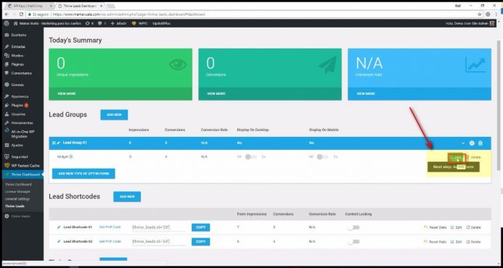Viewport: 503px width, 268px height.
Task: Open the Plugins sidebar menu
Action: 17,105
